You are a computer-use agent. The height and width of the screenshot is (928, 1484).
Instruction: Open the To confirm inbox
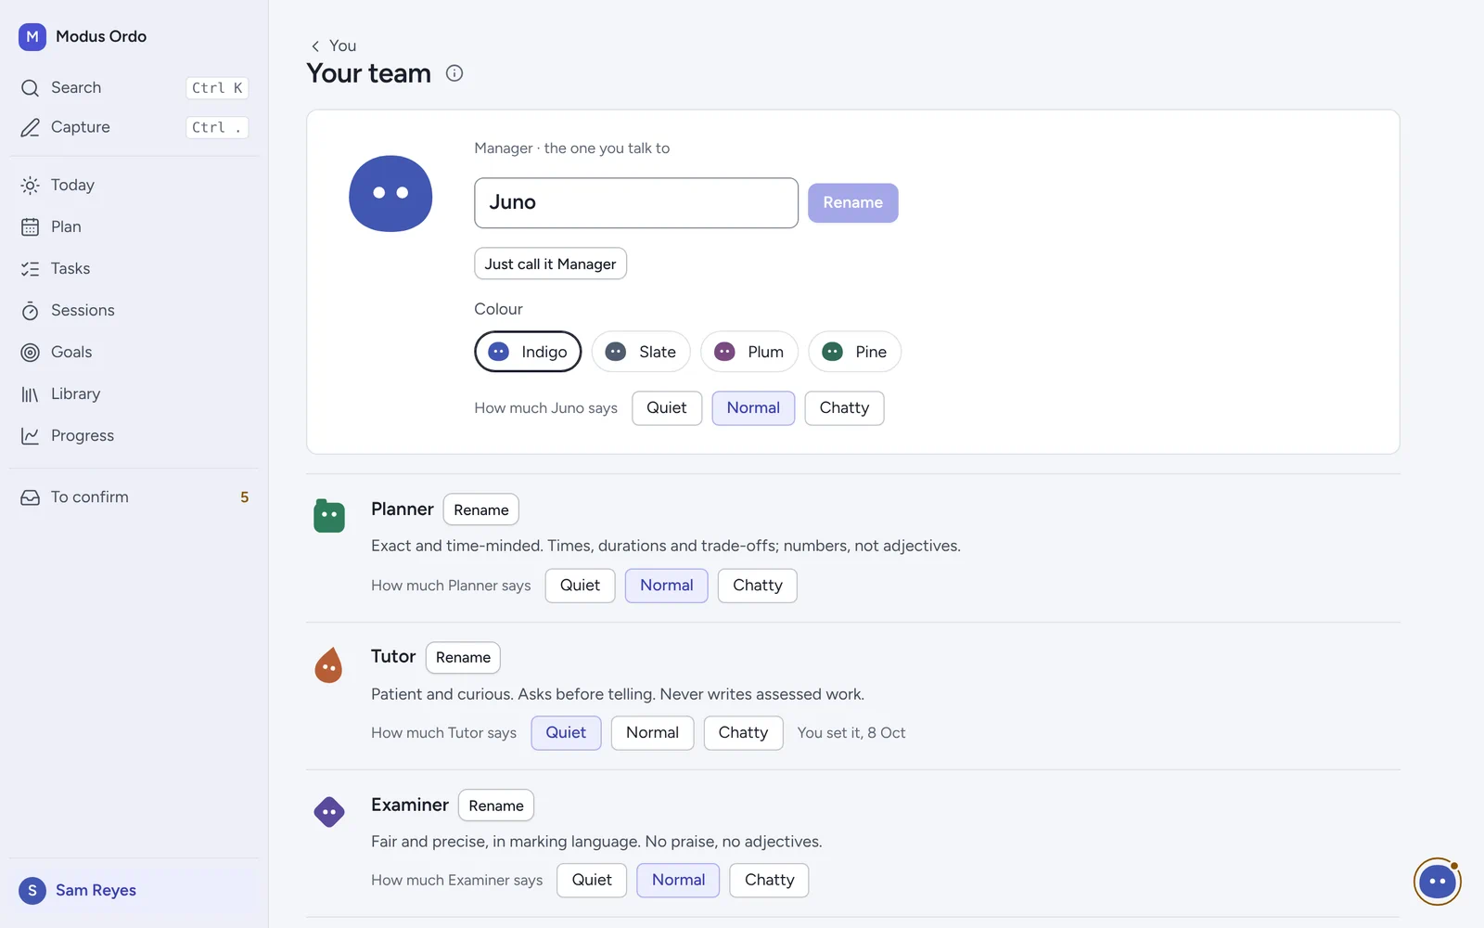pos(134,497)
